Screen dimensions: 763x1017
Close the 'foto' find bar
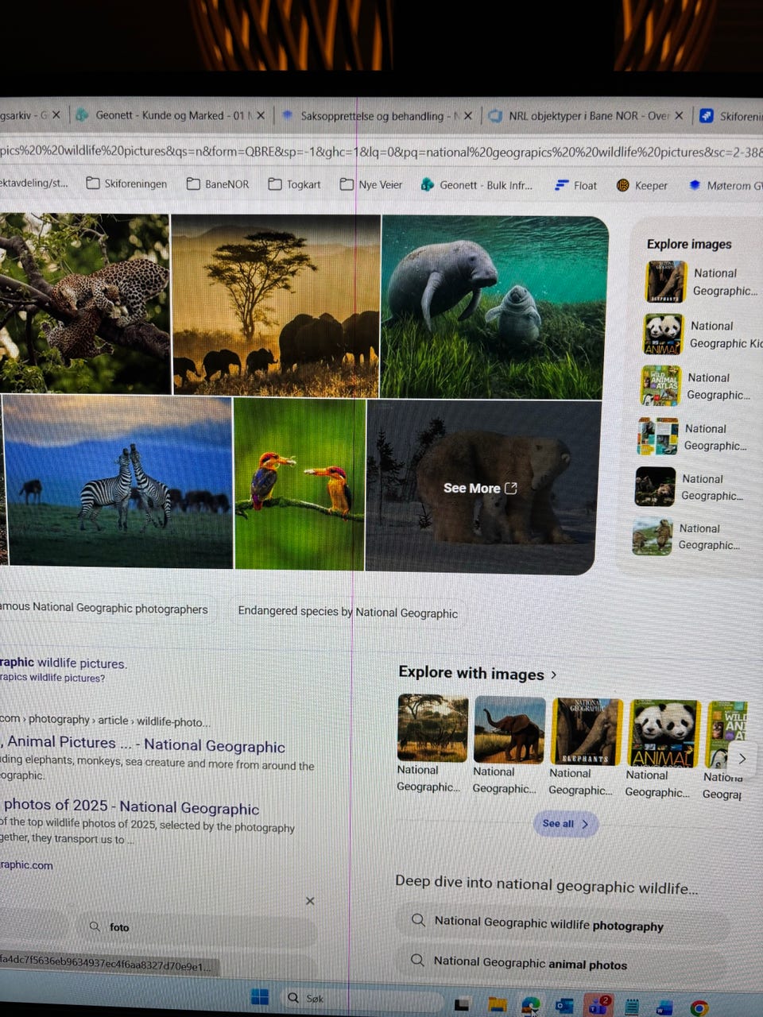[x=310, y=901]
